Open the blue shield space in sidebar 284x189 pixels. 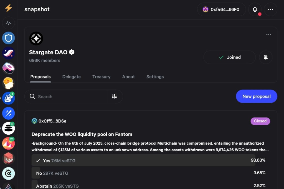click(8, 38)
